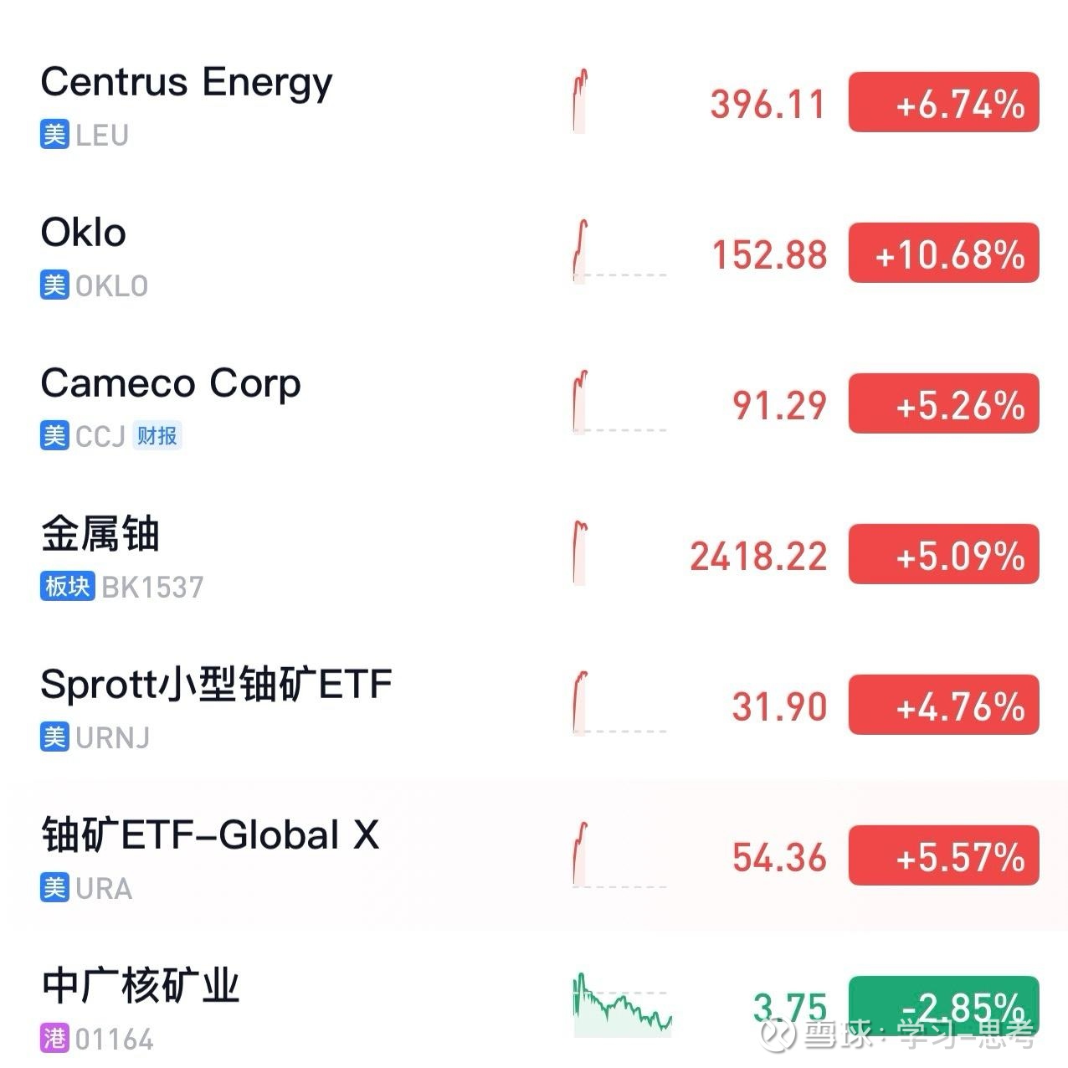View the 中广核矿业 intraday mini chart
Screen dimensions: 1068x1068
pyautogui.click(x=622, y=1004)
